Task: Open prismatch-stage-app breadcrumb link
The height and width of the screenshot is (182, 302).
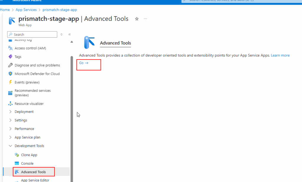Action: coord(60,10)
